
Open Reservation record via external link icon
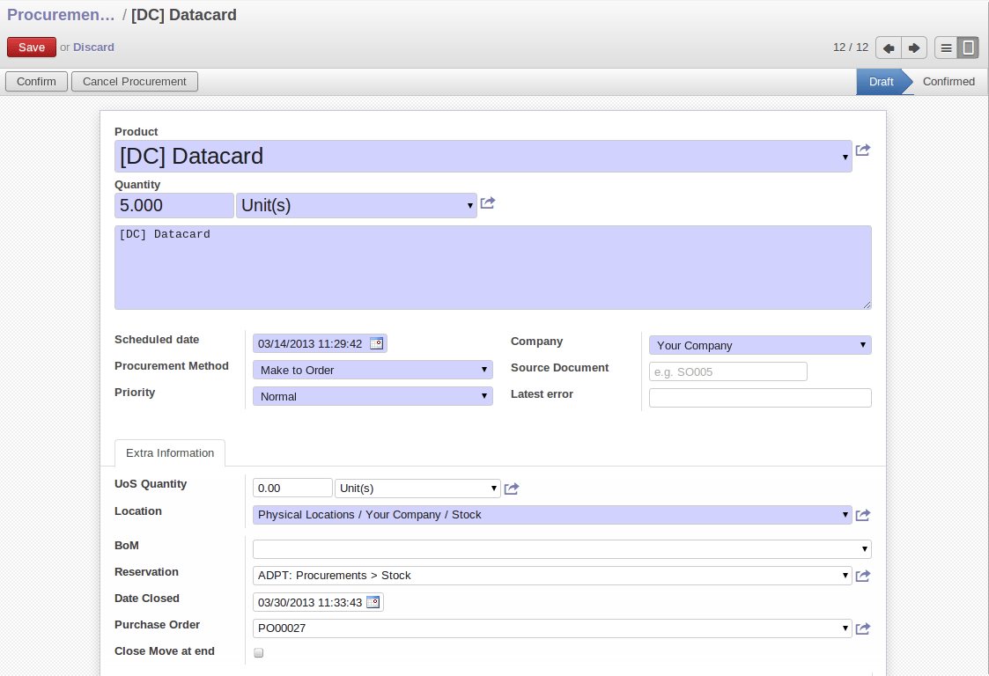click(862, 576)
